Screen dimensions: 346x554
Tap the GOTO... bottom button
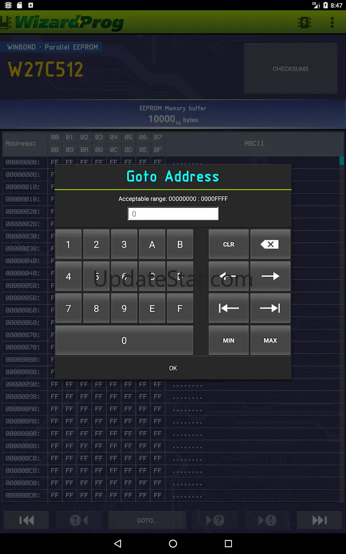click(147, 520)
